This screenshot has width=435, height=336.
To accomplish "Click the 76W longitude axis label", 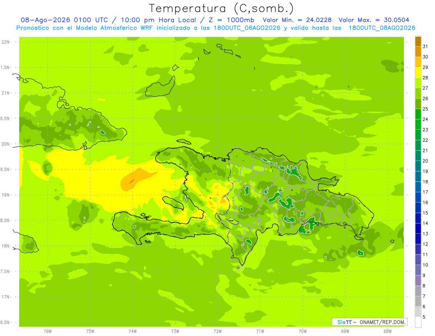I will click(47, 331).
